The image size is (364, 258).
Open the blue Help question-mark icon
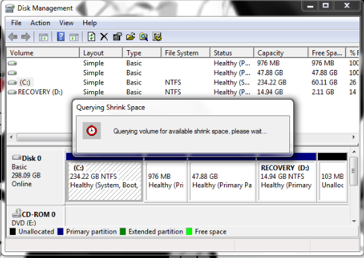click(61, 37)
